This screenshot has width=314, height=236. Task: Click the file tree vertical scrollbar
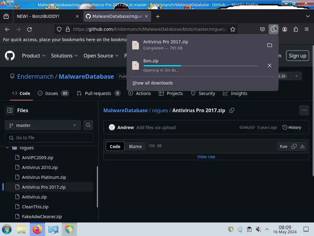pyautogui.click(x=97, y=187)
